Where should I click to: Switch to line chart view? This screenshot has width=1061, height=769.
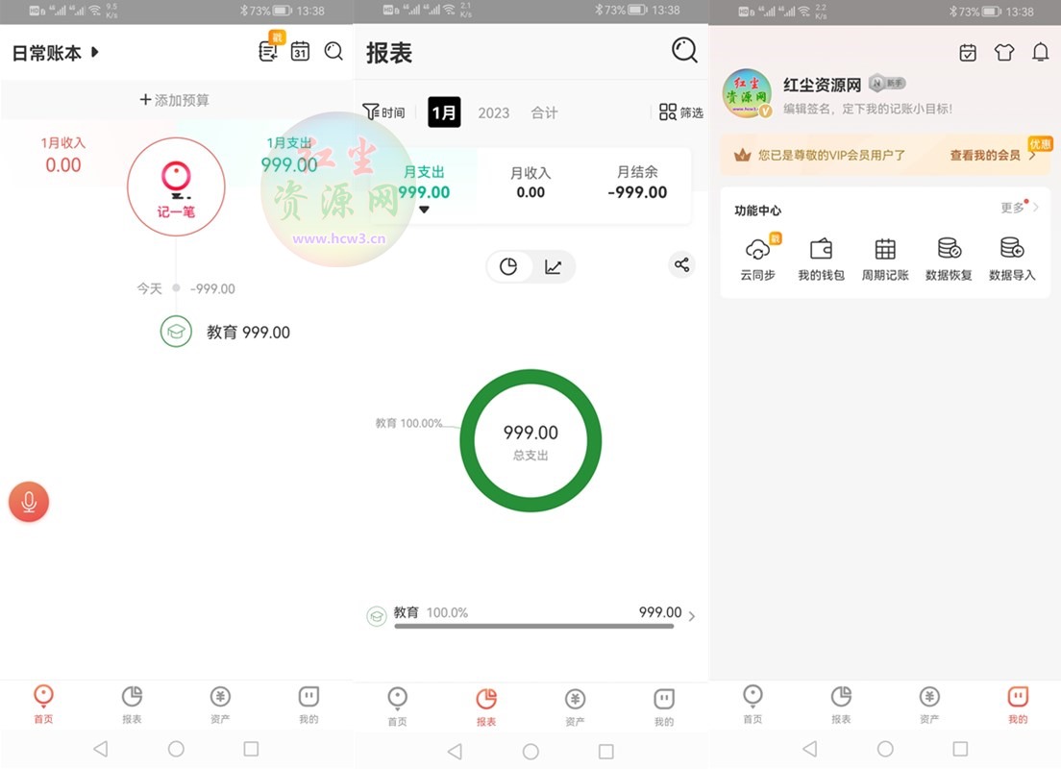click(553, 266)
